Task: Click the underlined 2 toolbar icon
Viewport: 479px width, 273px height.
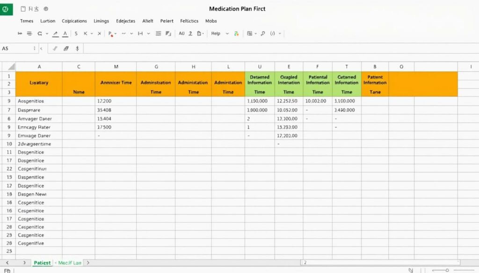Action: tap(190, 34)
